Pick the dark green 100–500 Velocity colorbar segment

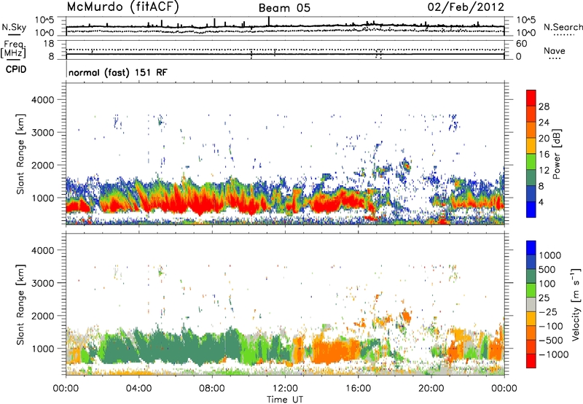click(x=531, y=276)
